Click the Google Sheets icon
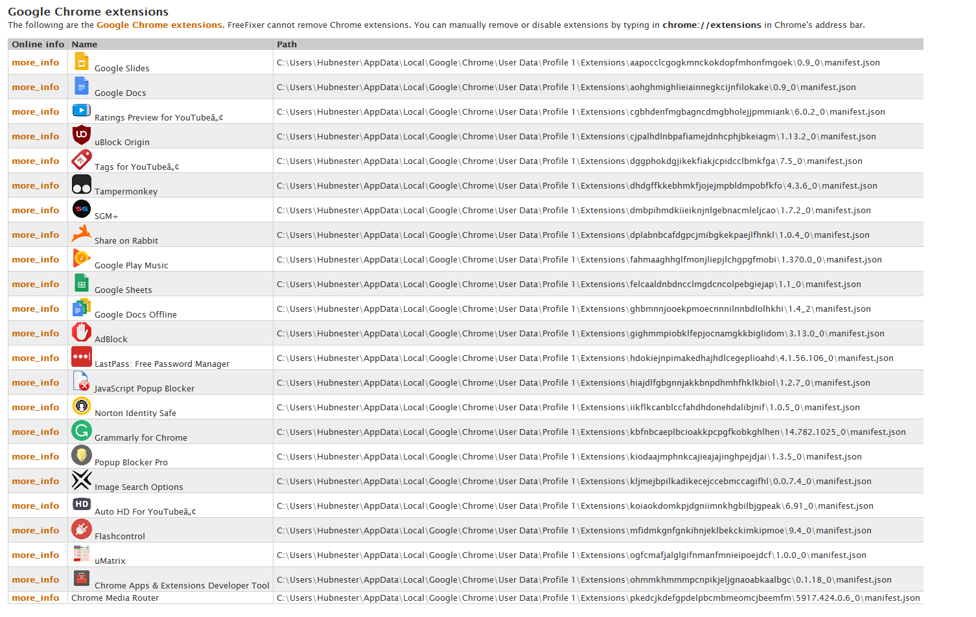Screen dimensions: 976x617 [82, 283]
